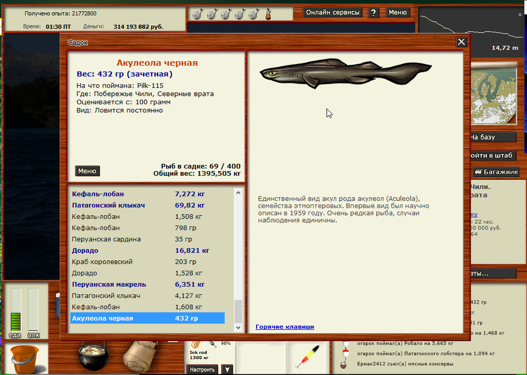The image size is (527, 375).
Task: Click Общий вес: 1395,505 кг text
Action: [x=197, y=173]
